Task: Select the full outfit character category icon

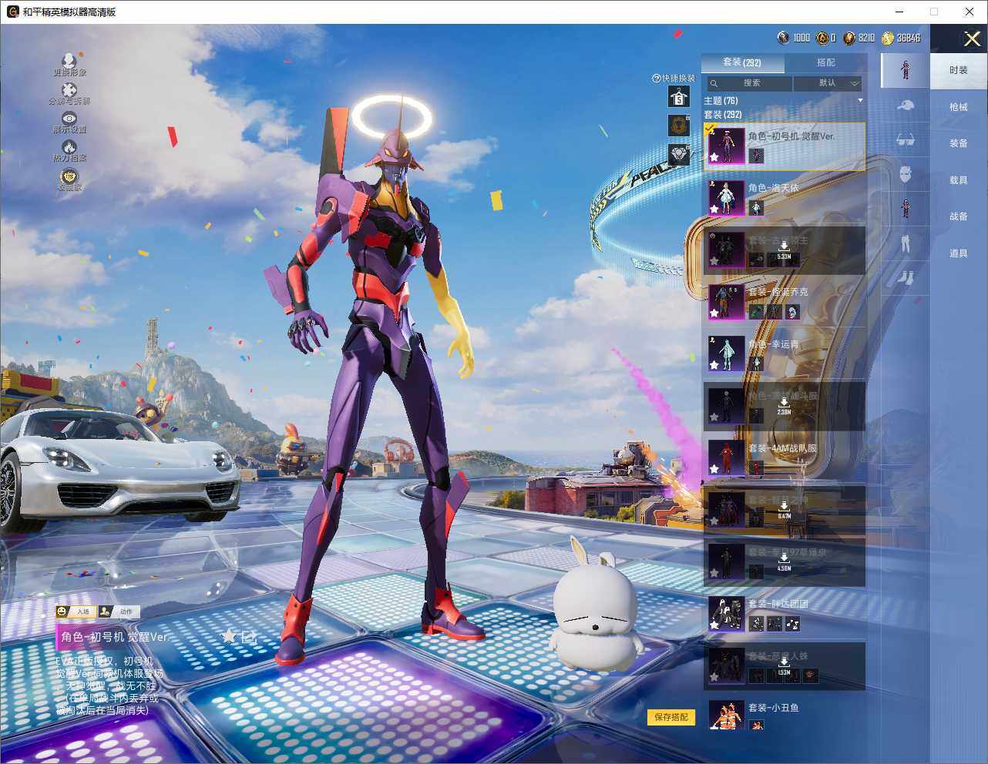Action: coord(906,70)
